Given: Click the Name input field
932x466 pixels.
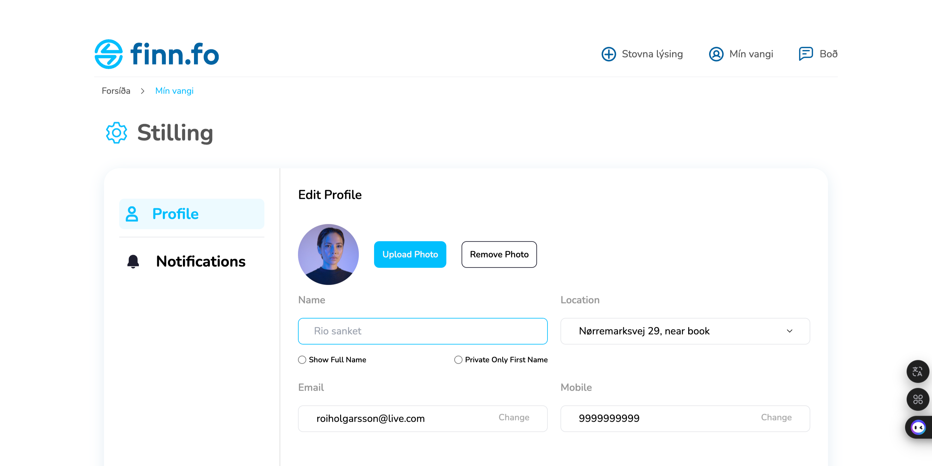Looking at the screenshot, I should pos(423,331).
